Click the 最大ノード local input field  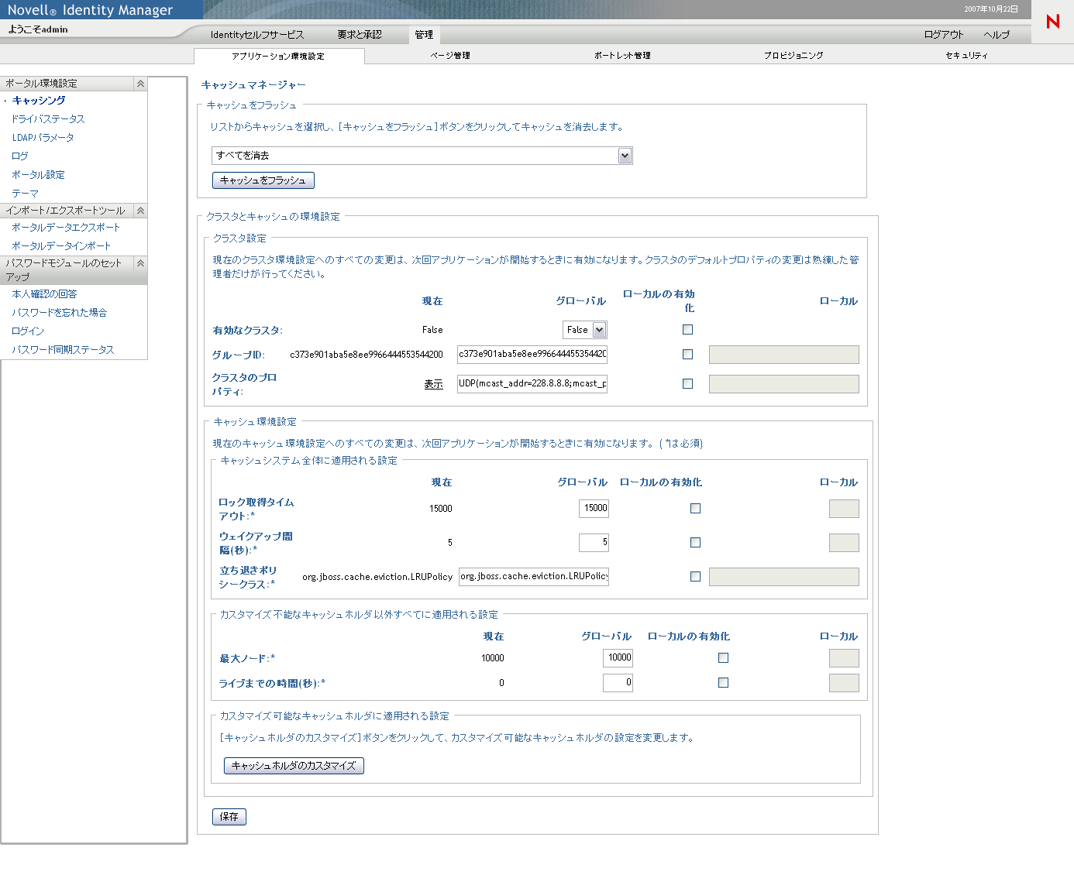(844, 658)
